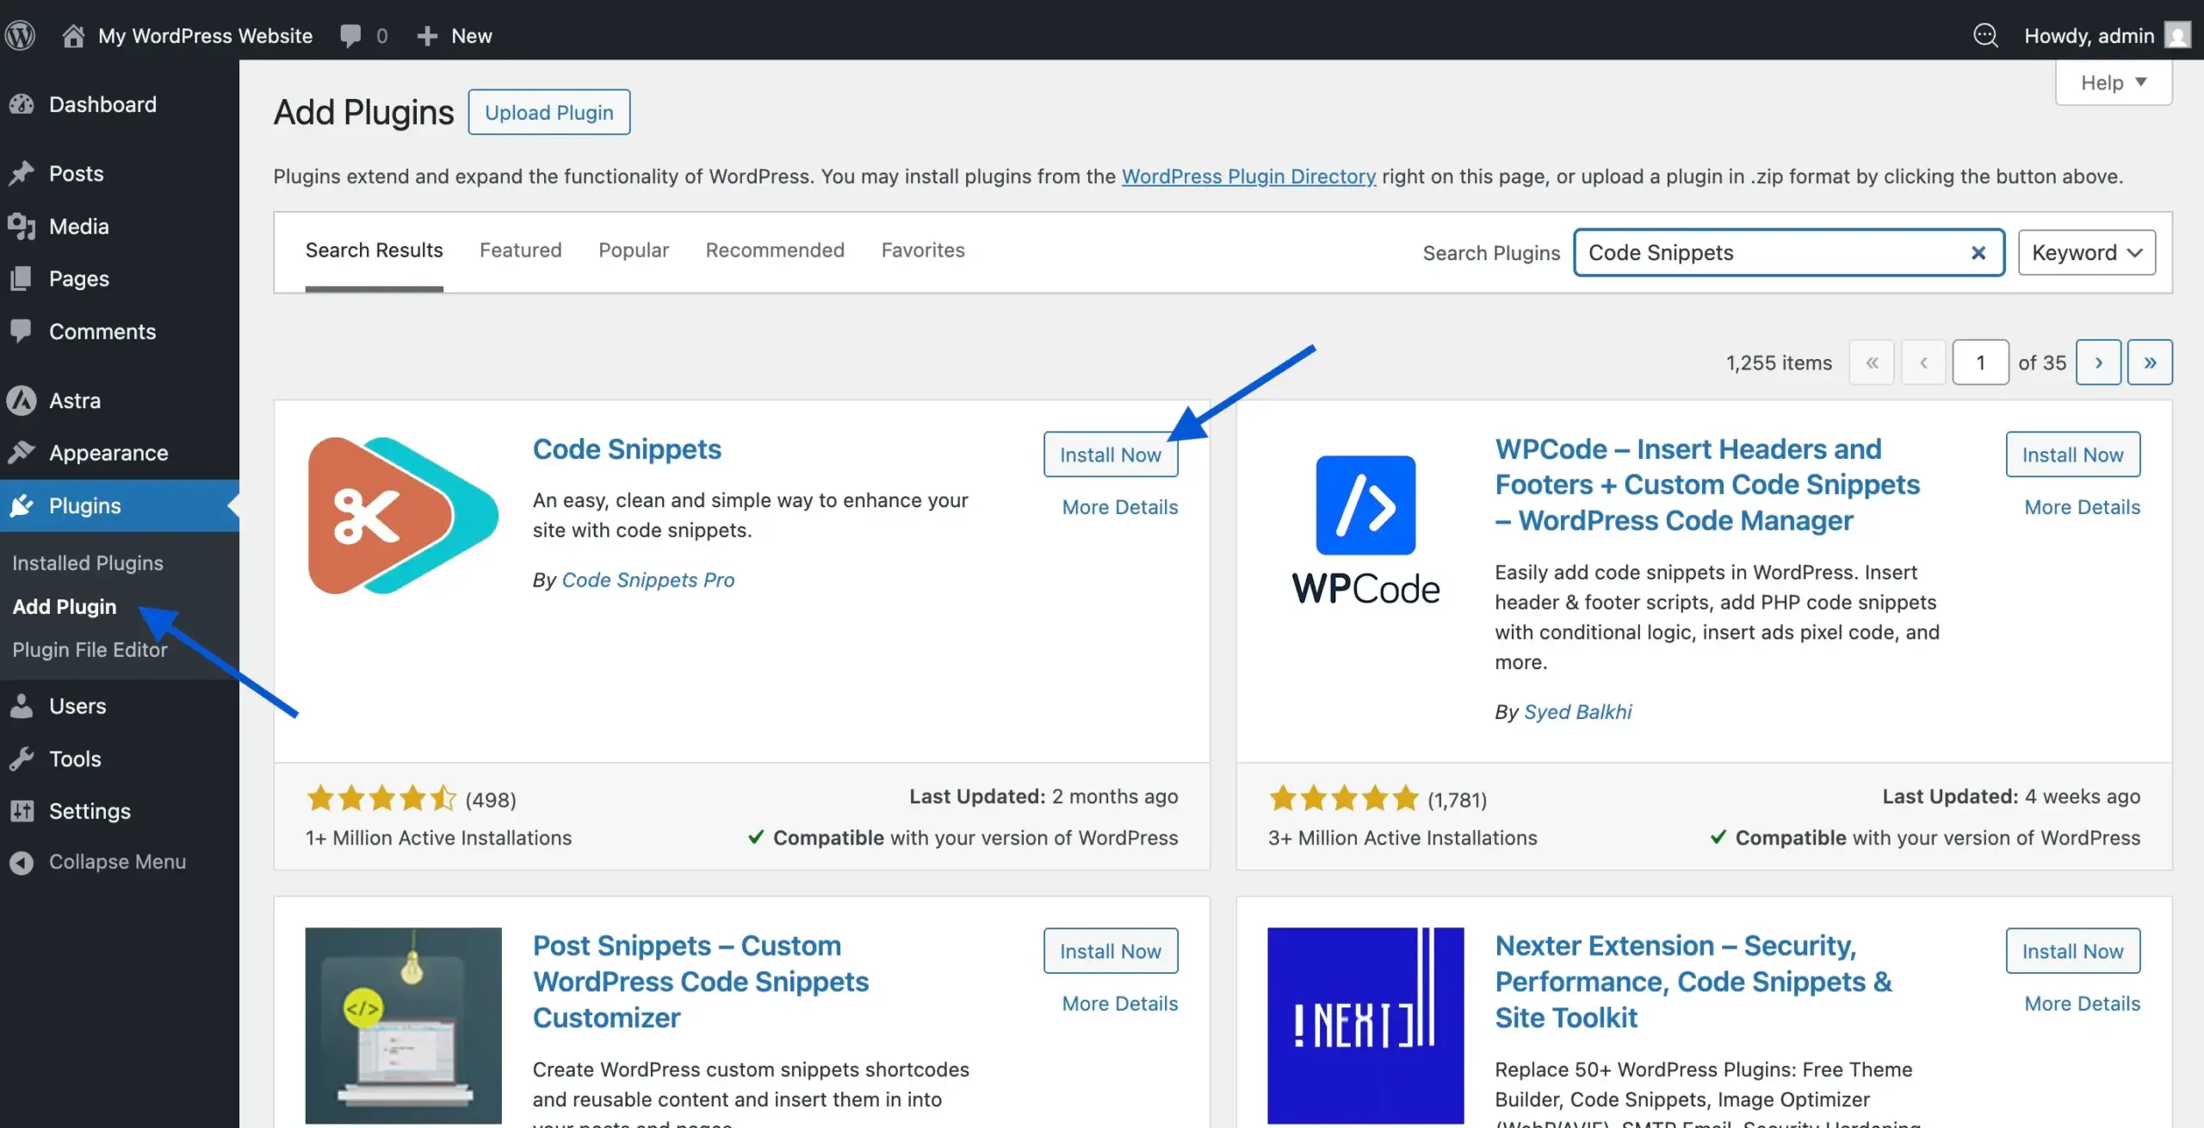Image resolution: width=2204 pixels, height=1128 pixels.
Task: Click the Comments bubble icon in sidebar
Action: [x=22, y=331]
